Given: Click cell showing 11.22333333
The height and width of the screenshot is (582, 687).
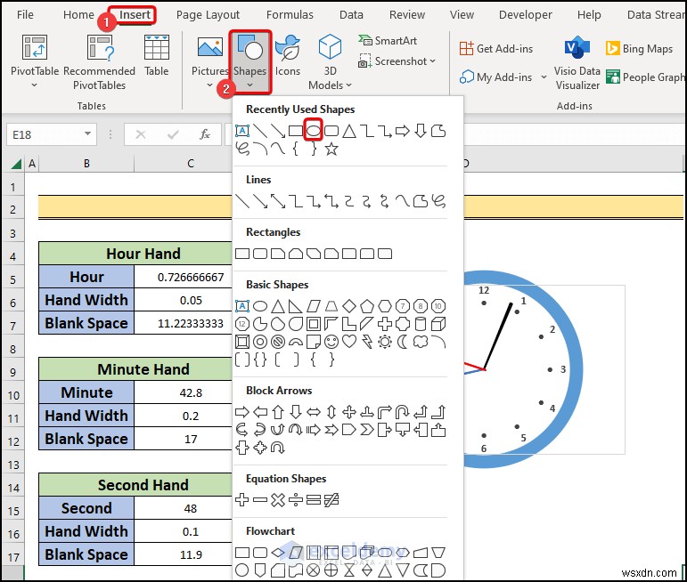Looking at the screenshot, I should [184, 323].
